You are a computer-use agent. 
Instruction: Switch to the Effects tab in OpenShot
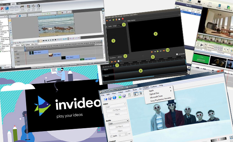pyautogui.click(x=120, y=57)
